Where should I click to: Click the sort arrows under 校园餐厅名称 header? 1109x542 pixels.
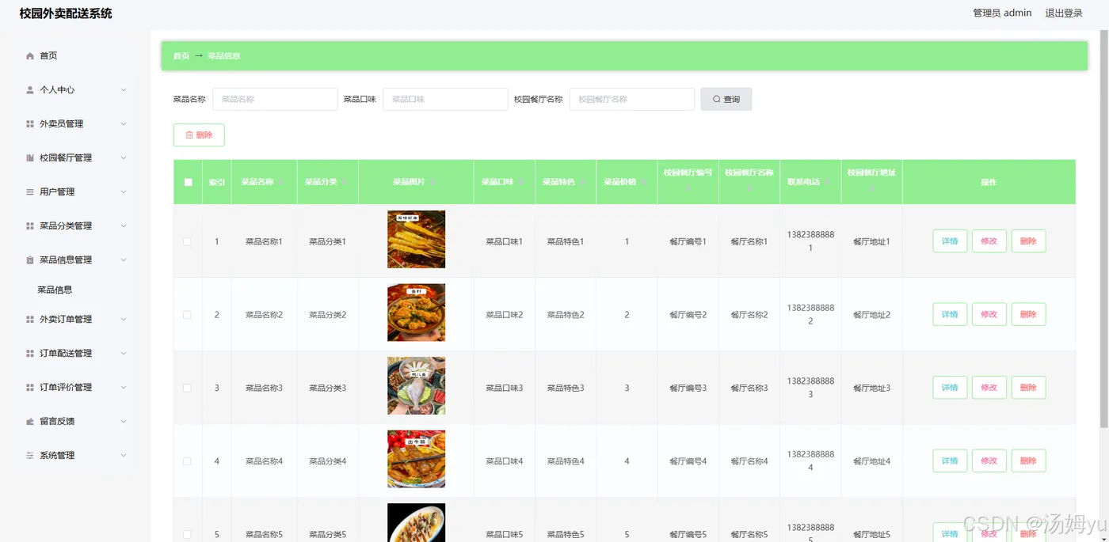(x=749, y=189)
